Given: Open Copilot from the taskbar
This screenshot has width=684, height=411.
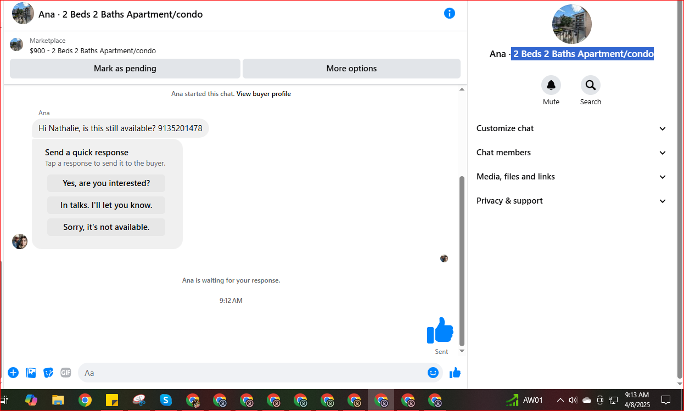Looking at the screenshot, I should click(x=31, y=400).
